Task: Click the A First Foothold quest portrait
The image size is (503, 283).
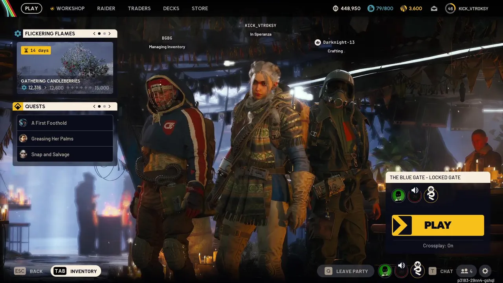Action: point(23,123)
